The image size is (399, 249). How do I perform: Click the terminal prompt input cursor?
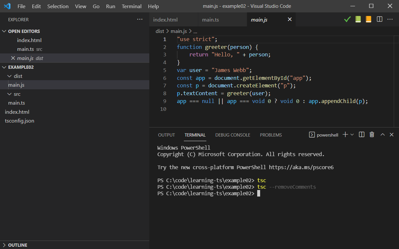click(x=259, y=194)
